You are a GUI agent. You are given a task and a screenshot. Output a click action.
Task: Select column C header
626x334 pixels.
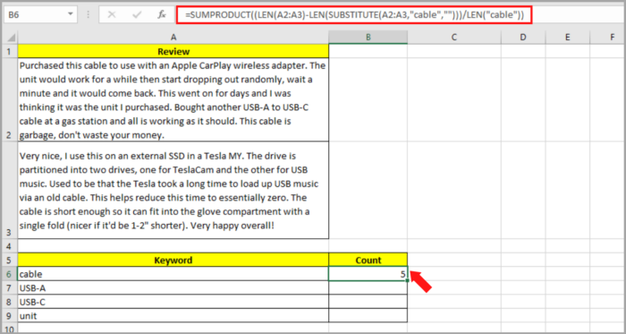pyautogui.click(x=454, y=38)
